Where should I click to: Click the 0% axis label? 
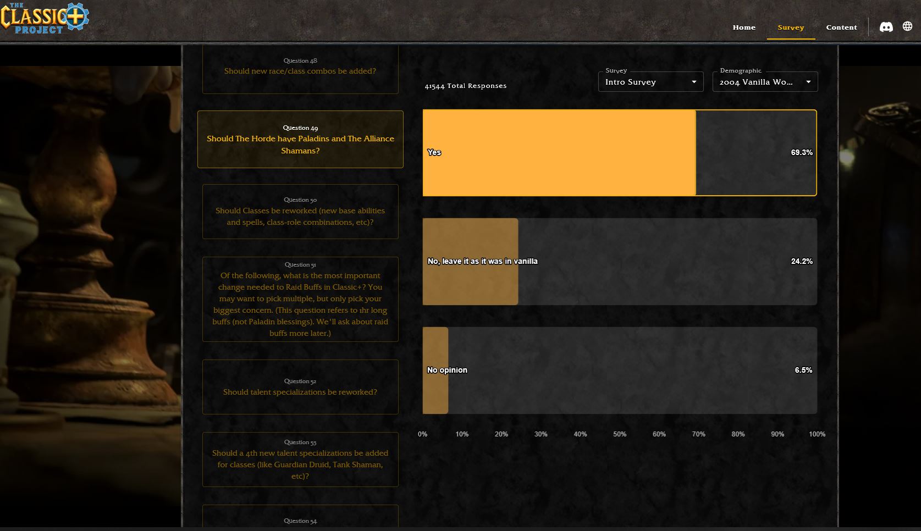click(422, 434)
